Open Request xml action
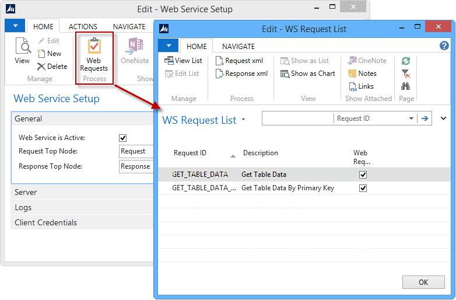Image resolution: width=456 pixels, height=300 pixels. coord(239,61)
